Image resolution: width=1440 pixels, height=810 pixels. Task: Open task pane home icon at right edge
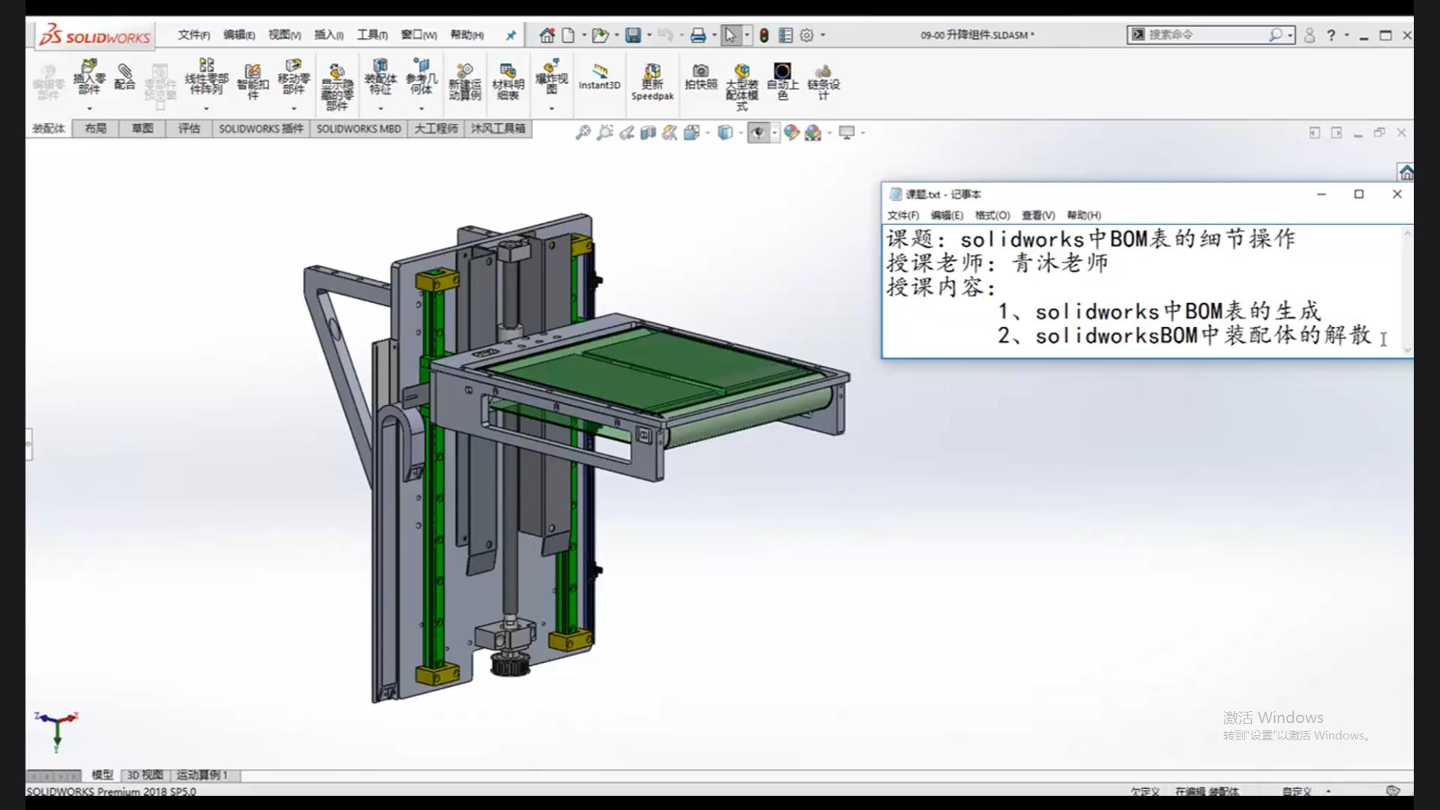(x=1405, y=173)
